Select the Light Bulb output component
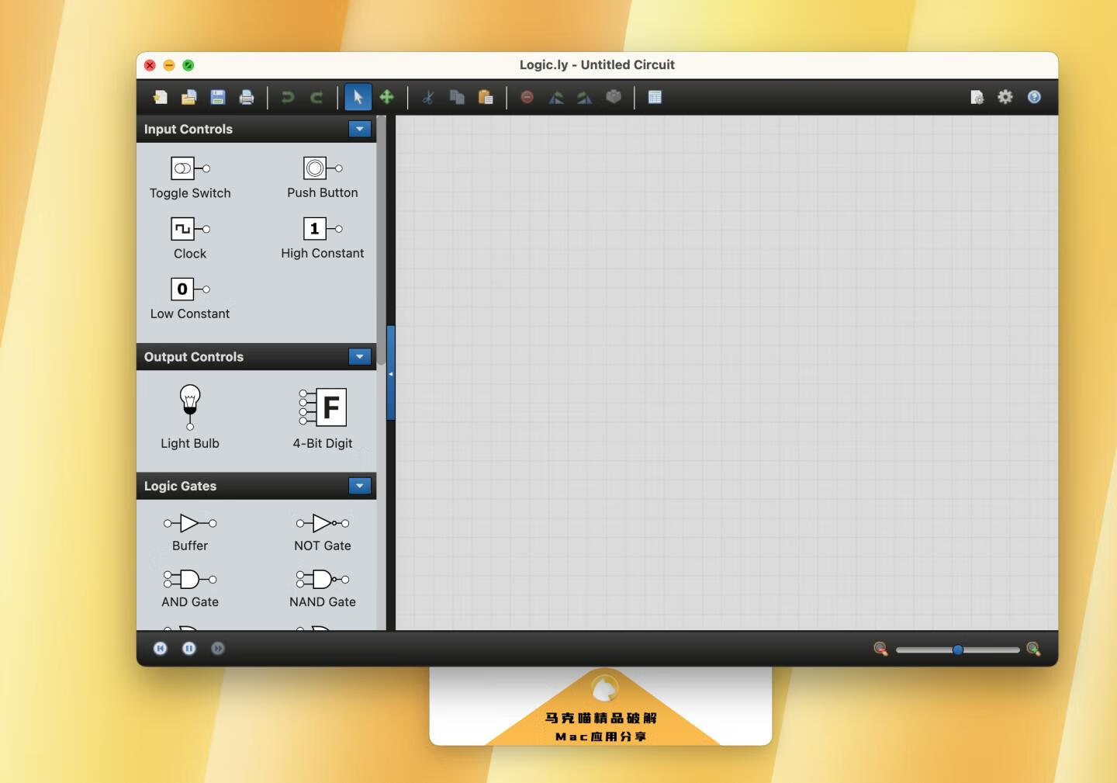1117x783 pixels. (x=189, y=404)
